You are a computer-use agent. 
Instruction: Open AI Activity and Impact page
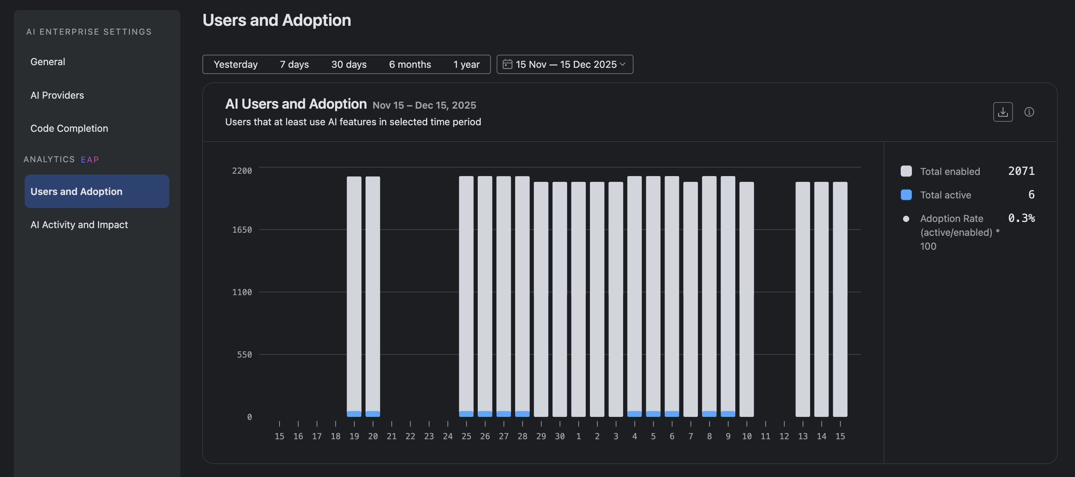click(97, 225)
